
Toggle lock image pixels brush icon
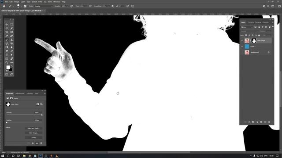tap(249, 35)
